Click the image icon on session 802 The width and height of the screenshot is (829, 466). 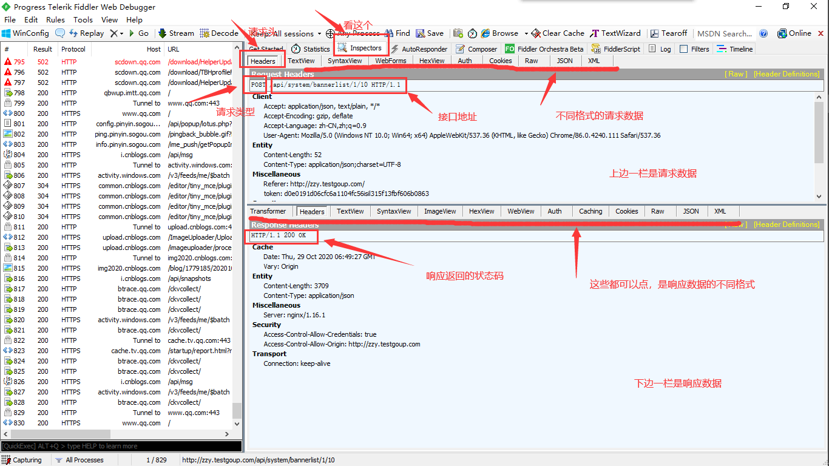point(7,134)
